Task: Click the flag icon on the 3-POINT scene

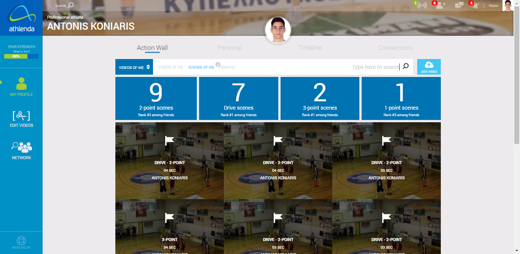Action: (170, 218)
